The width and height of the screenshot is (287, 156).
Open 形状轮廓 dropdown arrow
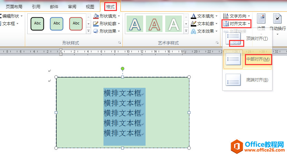(x=119, y=23)
